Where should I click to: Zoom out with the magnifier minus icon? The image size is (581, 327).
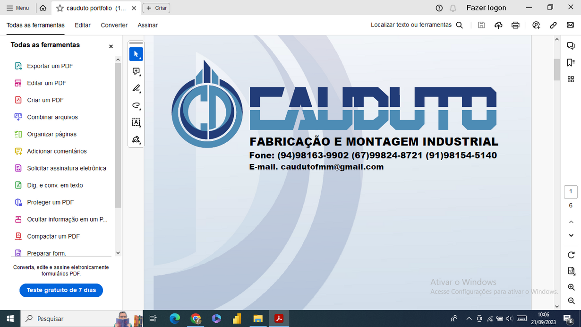click(x=571, y=301)
